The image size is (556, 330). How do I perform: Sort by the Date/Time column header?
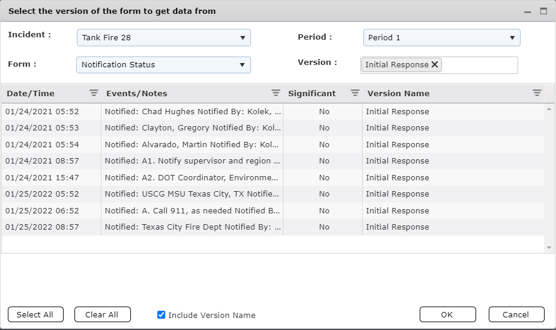click(31, 93)
